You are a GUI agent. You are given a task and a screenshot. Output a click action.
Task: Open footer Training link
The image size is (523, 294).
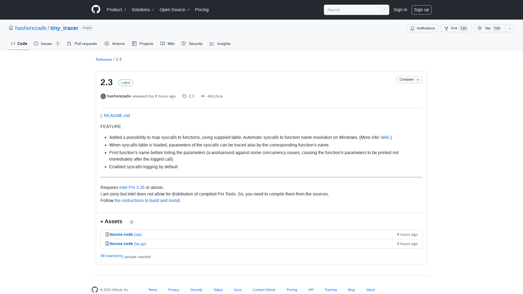coord(331,290)
